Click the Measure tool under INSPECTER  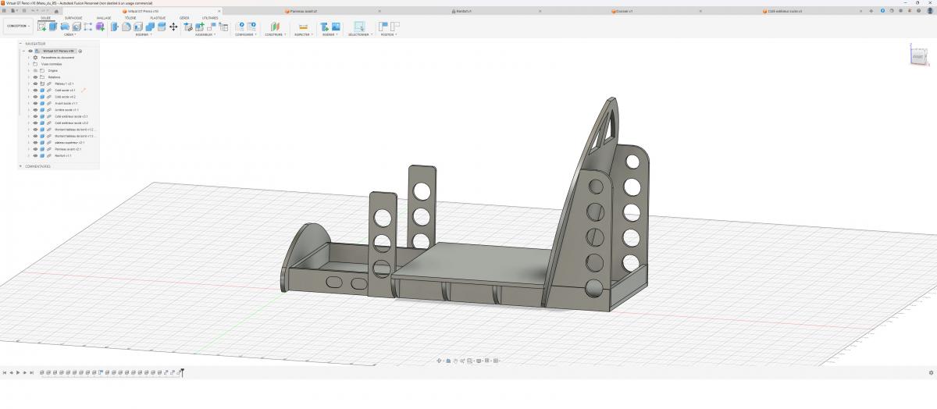tap(303, 27)
